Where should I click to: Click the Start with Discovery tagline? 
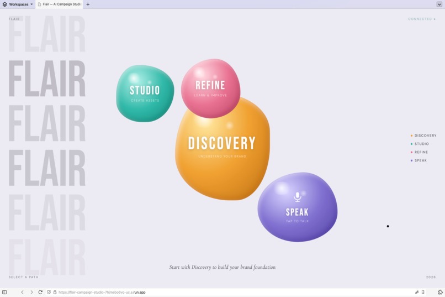pyautogui.click(x=223, y=267)
